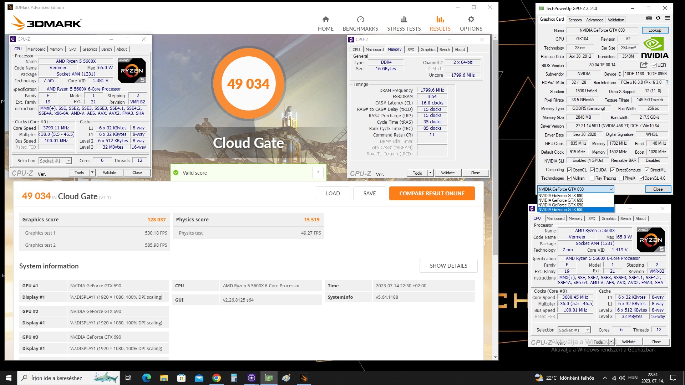The width and height of the screenshot is (685, 385).
Task: Click the Ryzen logo in the bottom-right CPU-Z window
Action: [651, 240]
